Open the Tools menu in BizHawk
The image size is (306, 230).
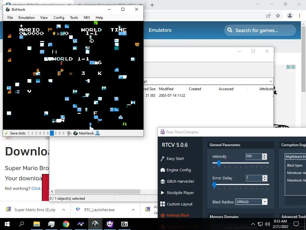point(74,18)
